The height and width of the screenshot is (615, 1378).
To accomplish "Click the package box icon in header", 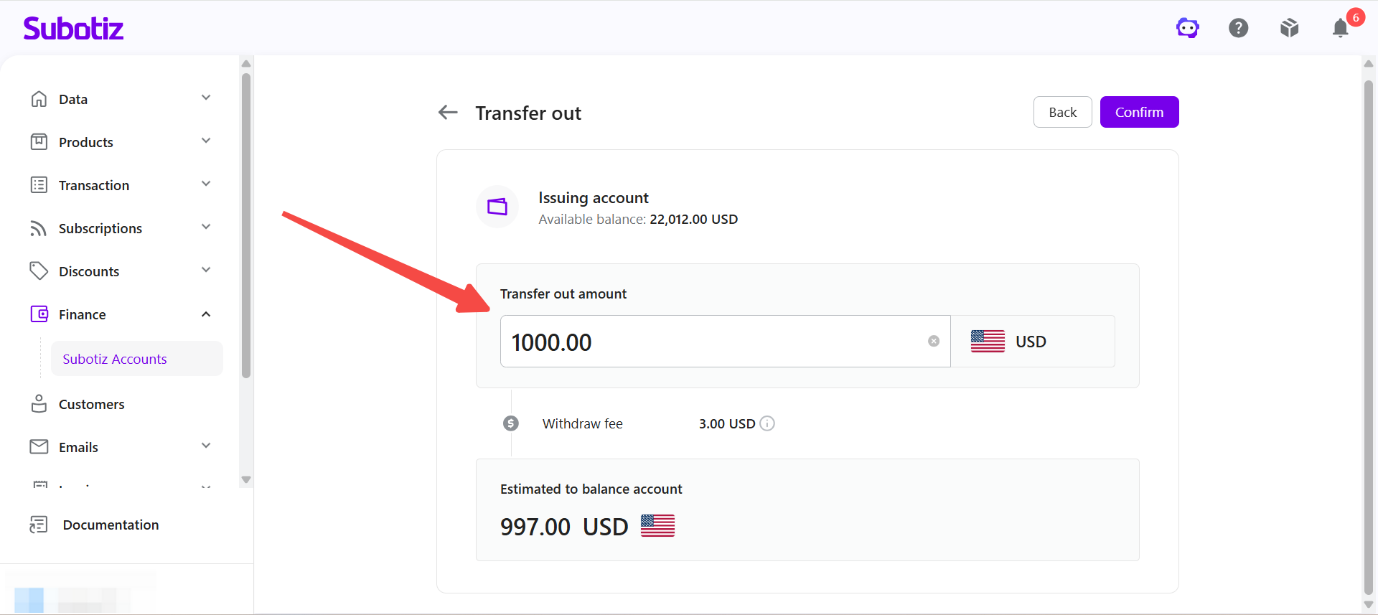I will click(x=1290, y=28).
